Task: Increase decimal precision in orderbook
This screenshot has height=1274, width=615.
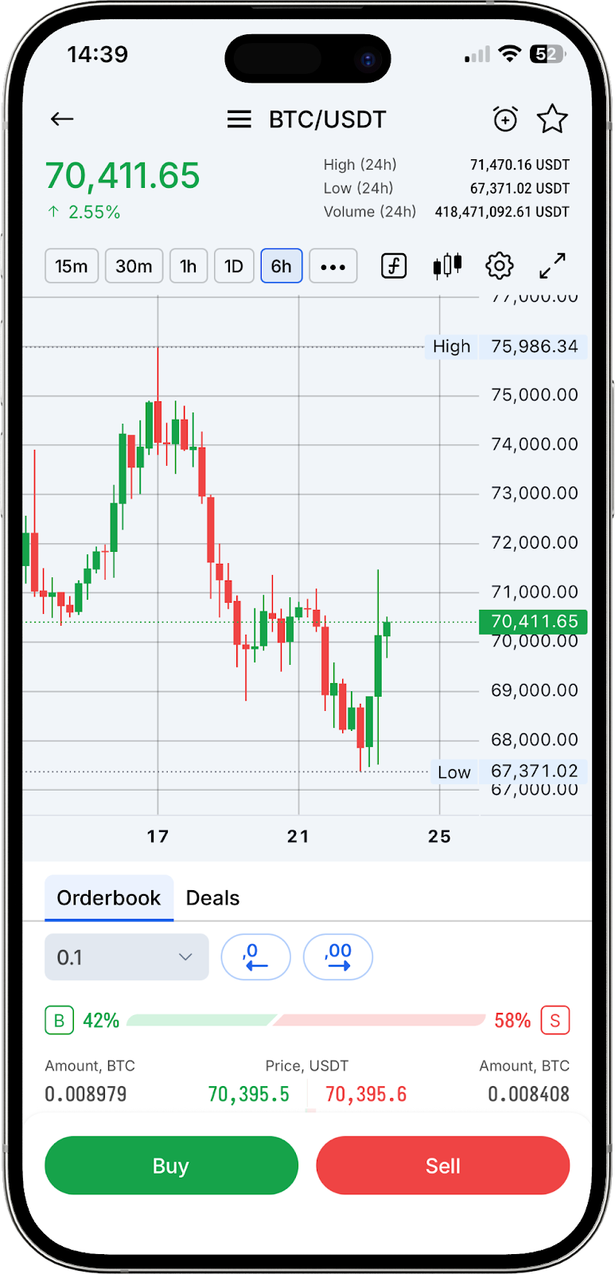Action: tap(338, 957)
